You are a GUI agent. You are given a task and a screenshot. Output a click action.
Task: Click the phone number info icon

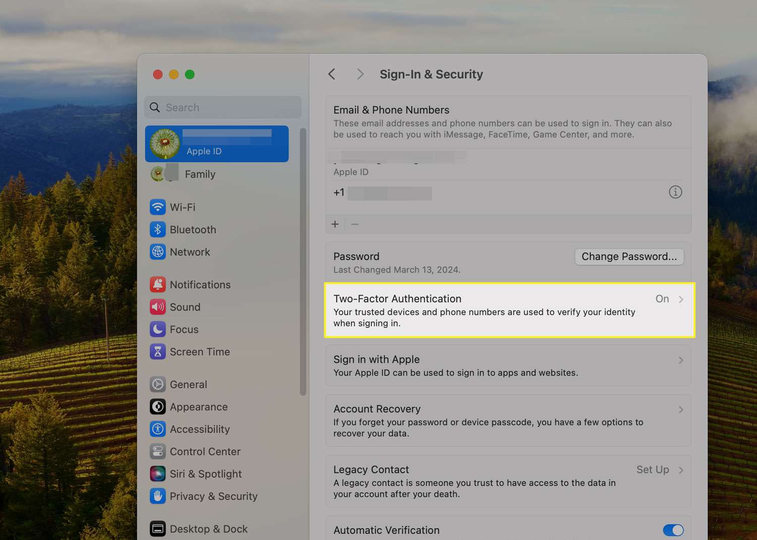pyautogui.click(x=675, y=192)
